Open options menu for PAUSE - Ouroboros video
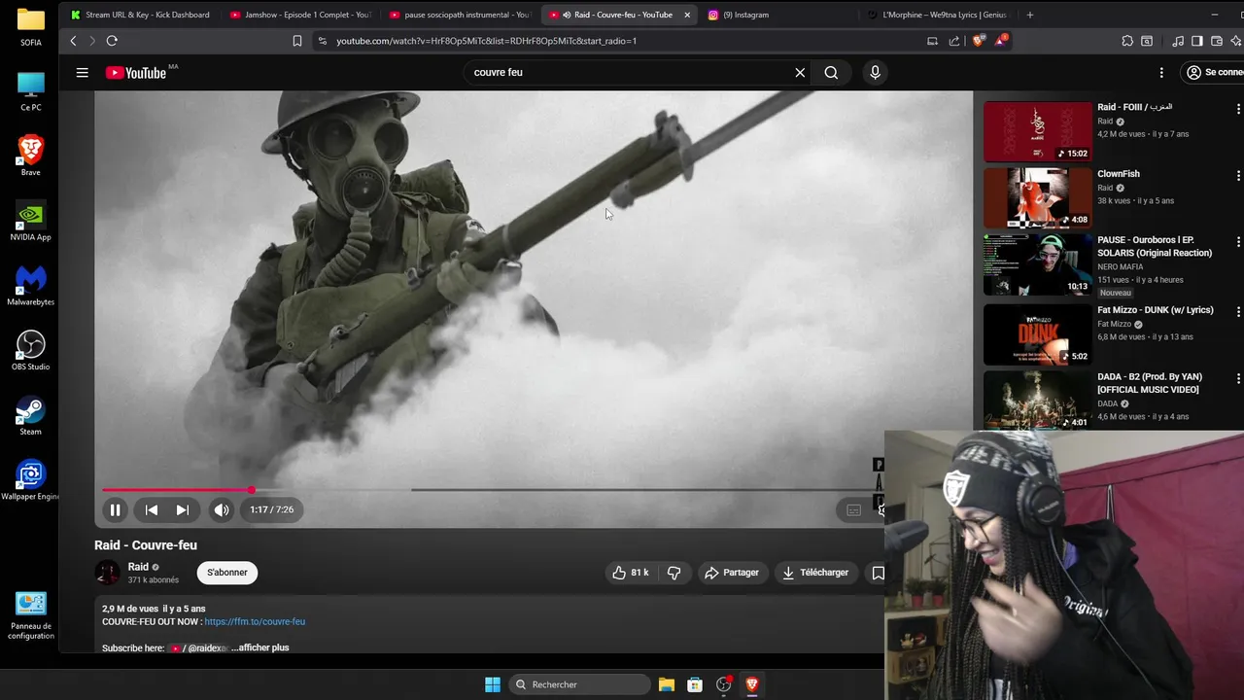 coord(1238,242)
